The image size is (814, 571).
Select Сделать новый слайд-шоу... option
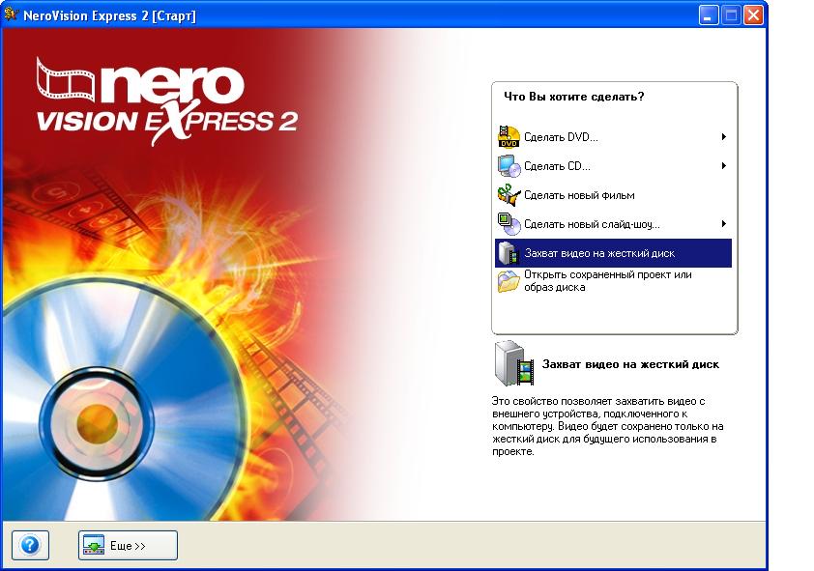613,224
